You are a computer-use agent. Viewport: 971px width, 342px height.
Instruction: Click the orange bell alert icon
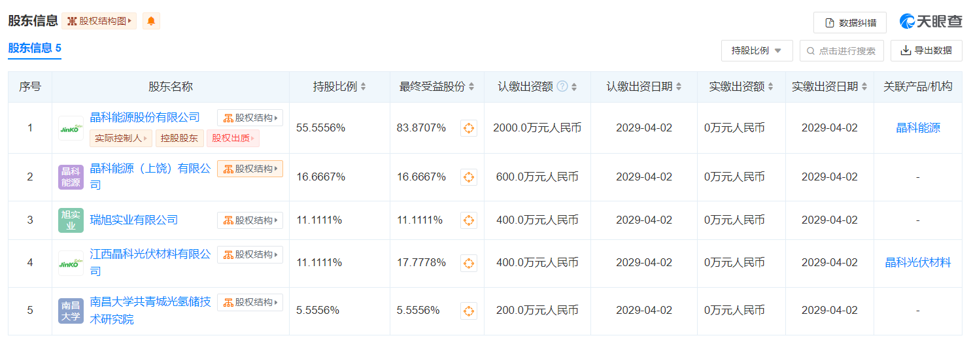click(x=151, y=21)
